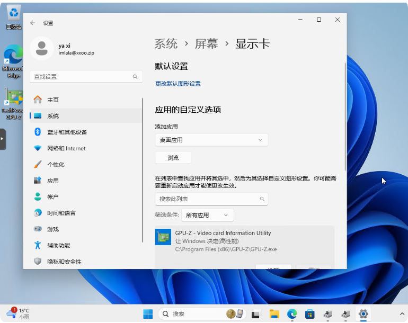Viewport: 408px width, 323px height.
Task: Select 时间和语言 in the sidebar
Action: pyautogui.click(x=86, y=213)
